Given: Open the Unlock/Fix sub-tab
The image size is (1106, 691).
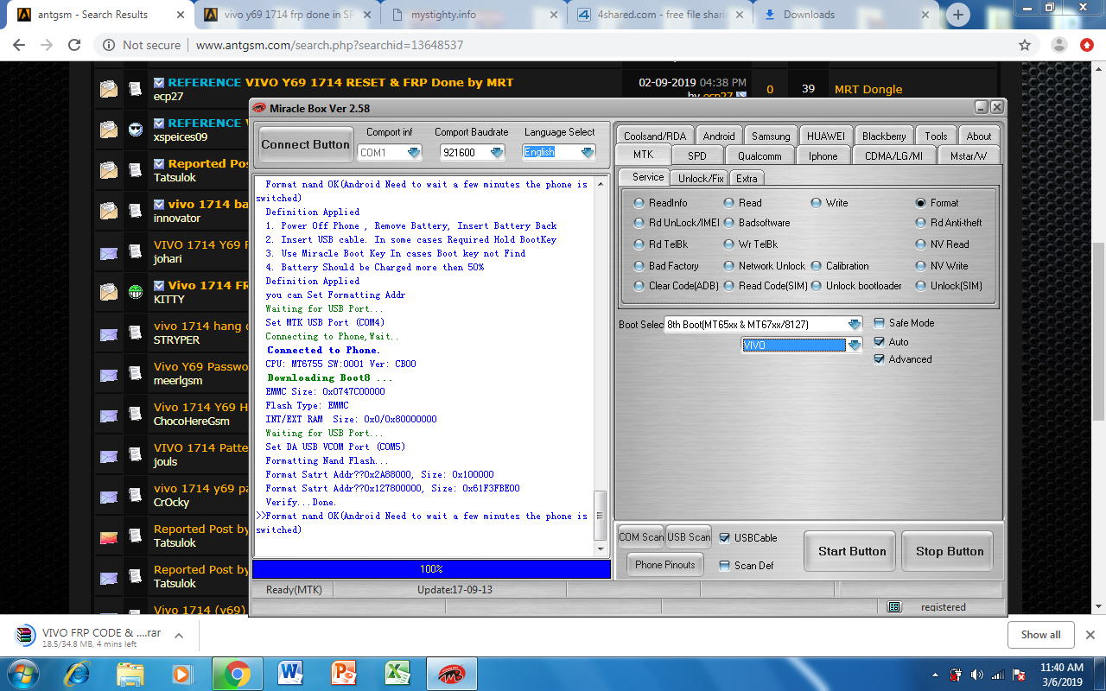Looking at the screenshot, I should pos(701,179).
